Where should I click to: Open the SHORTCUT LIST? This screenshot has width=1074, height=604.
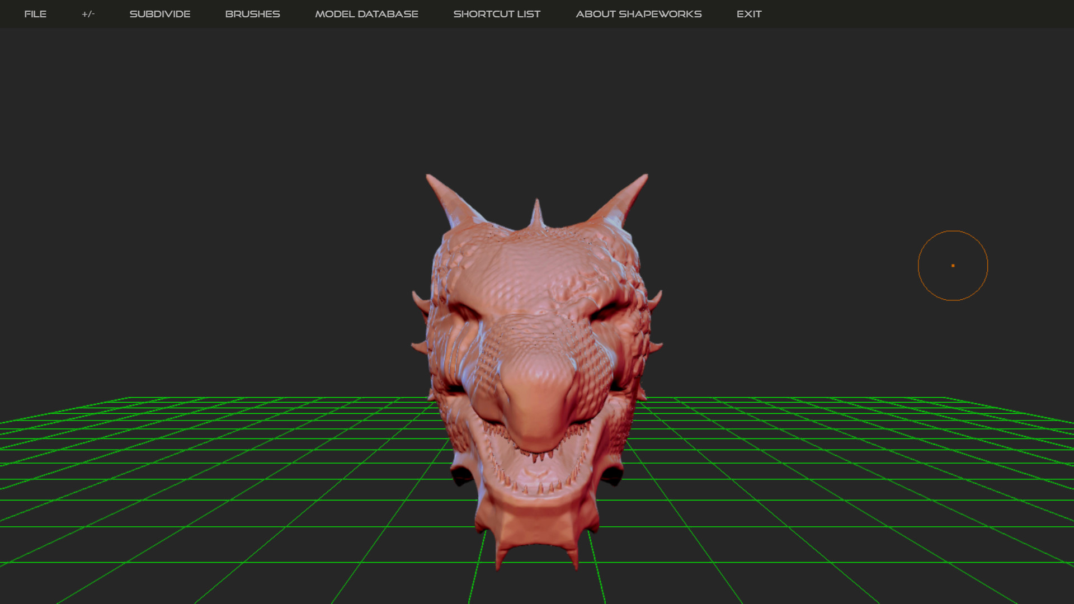pyautogui.click(x=497, y=14)
